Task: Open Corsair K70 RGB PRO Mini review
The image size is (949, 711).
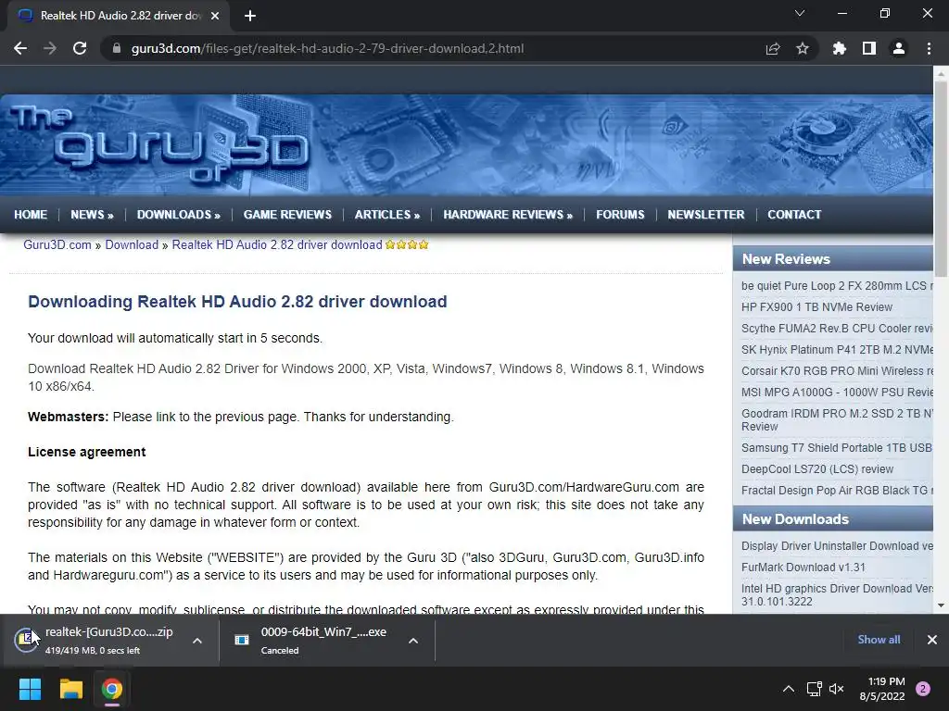Action: 837,370
